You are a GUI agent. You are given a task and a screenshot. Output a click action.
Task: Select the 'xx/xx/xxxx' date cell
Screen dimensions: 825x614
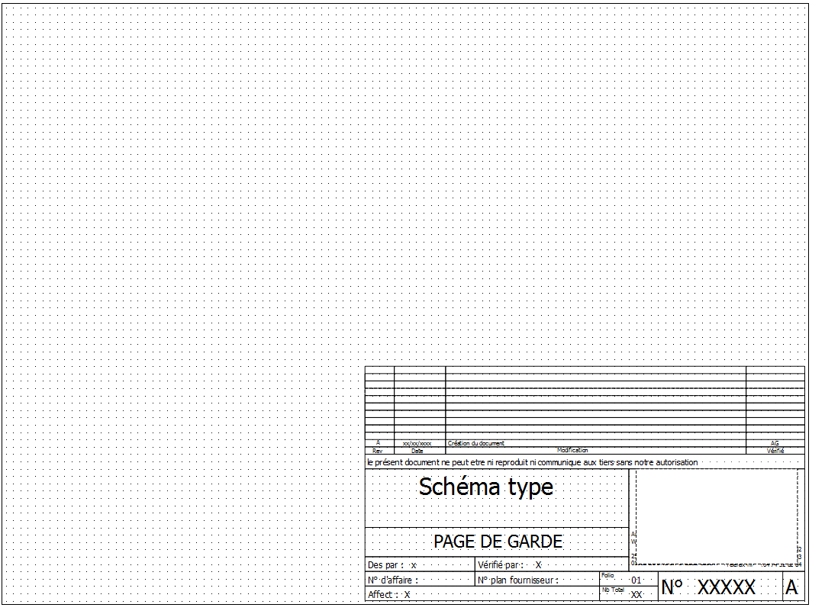[x=417, y=443]
